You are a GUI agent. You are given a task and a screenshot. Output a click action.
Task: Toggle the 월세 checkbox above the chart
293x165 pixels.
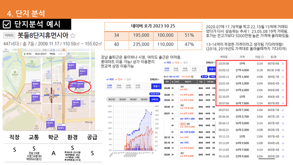tap(127, 79)
